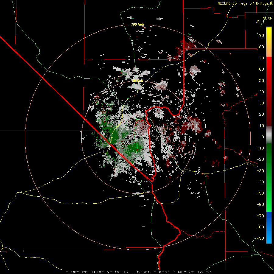Select the -60 value on the velocity scale
The image size is (274, 274).
[260, 205]
